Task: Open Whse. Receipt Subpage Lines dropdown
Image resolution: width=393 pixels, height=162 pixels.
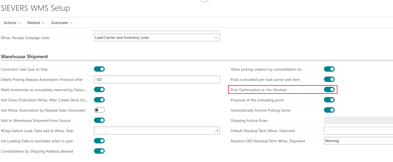Action: click(157, 38)
